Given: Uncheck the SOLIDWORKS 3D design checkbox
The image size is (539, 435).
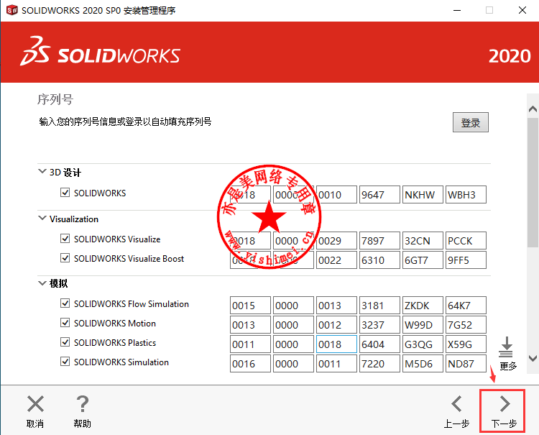Looking at the screenshot, I should click(x=65, y=192).
